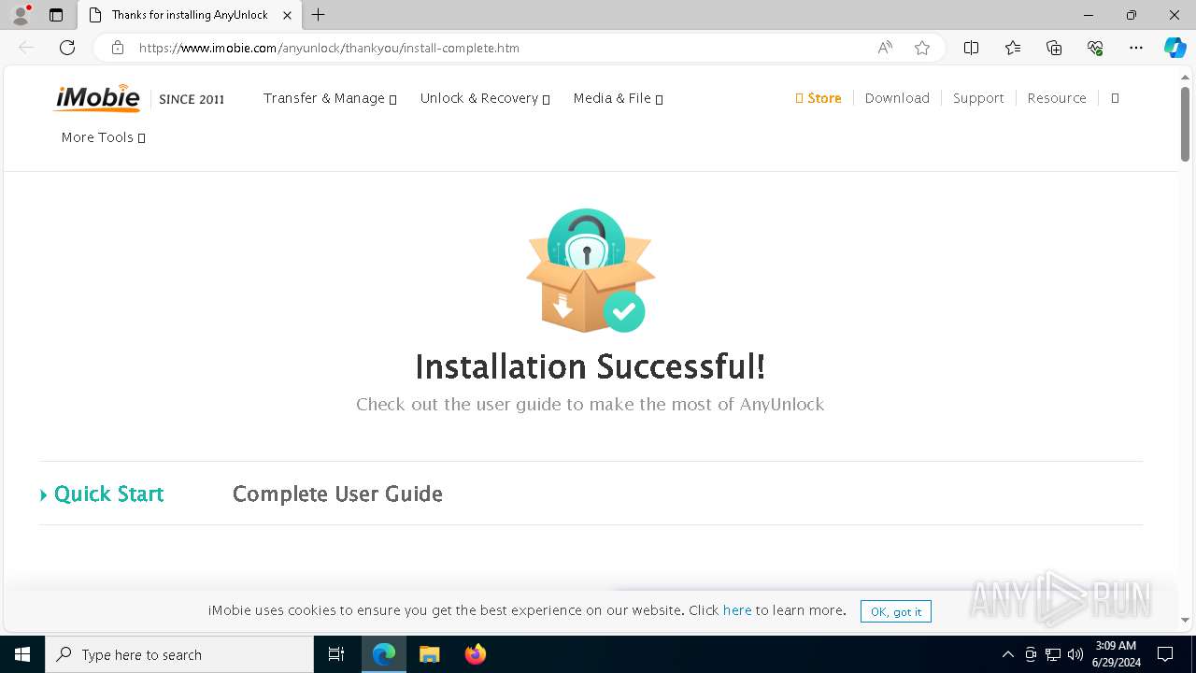The height and width of the screenshot is (673, 1196).
Task: Launch Firefox from taskbar
Action: pos(475,654)
